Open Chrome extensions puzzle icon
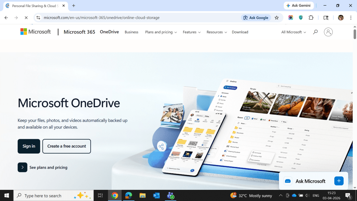 click(311, 17)
